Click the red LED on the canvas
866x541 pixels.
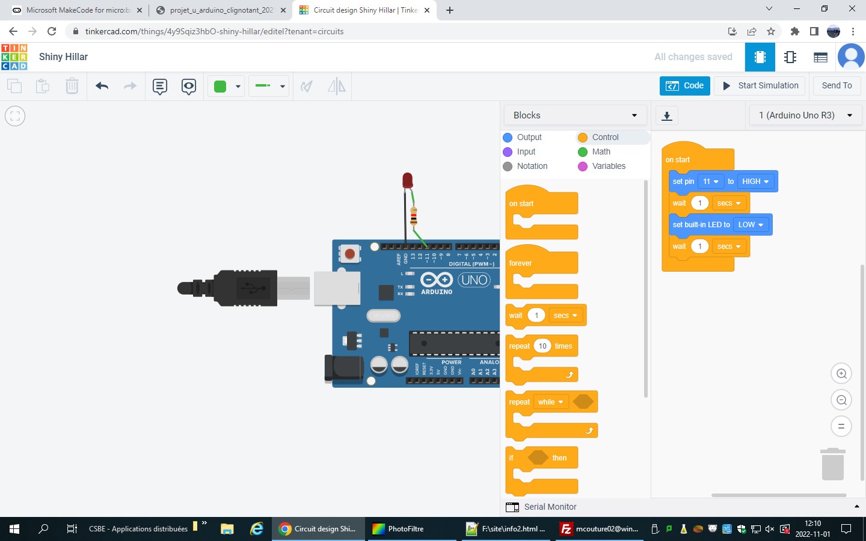click(x=407, y=180)
